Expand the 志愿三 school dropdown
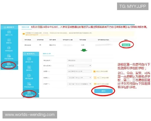151x121 pixels. pos(80,84)
